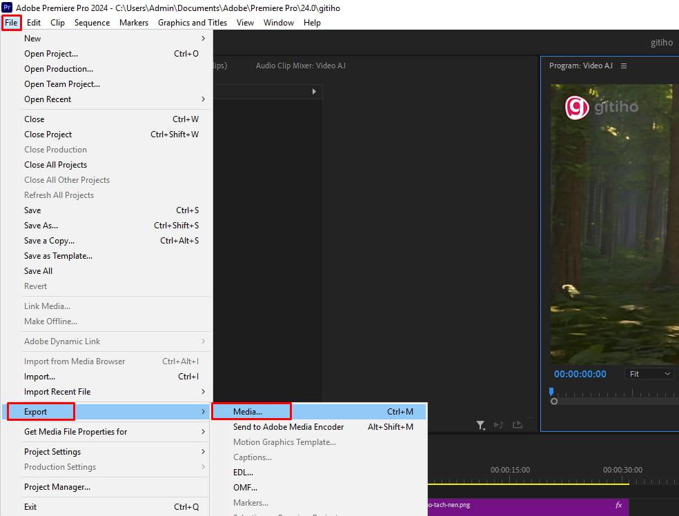Click the play-with-audio-note icon near the funnel
This screenshot has width=679, height=516.
(499, 424)
